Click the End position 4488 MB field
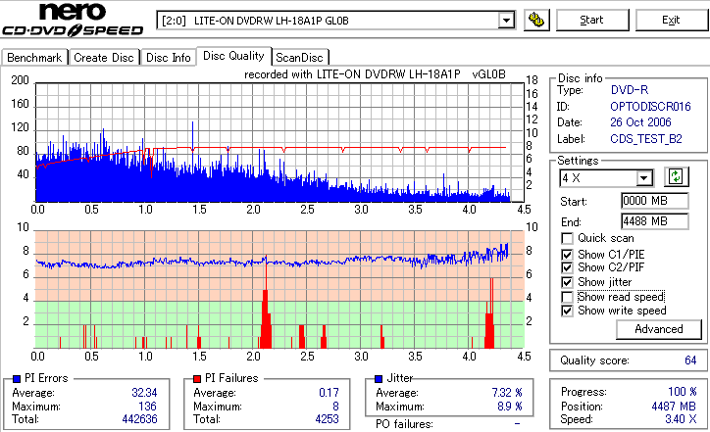The image size is (710, 432). pyautogui.click(x=654, y=221)
